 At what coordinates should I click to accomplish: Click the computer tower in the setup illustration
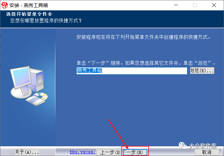[37, 79]
